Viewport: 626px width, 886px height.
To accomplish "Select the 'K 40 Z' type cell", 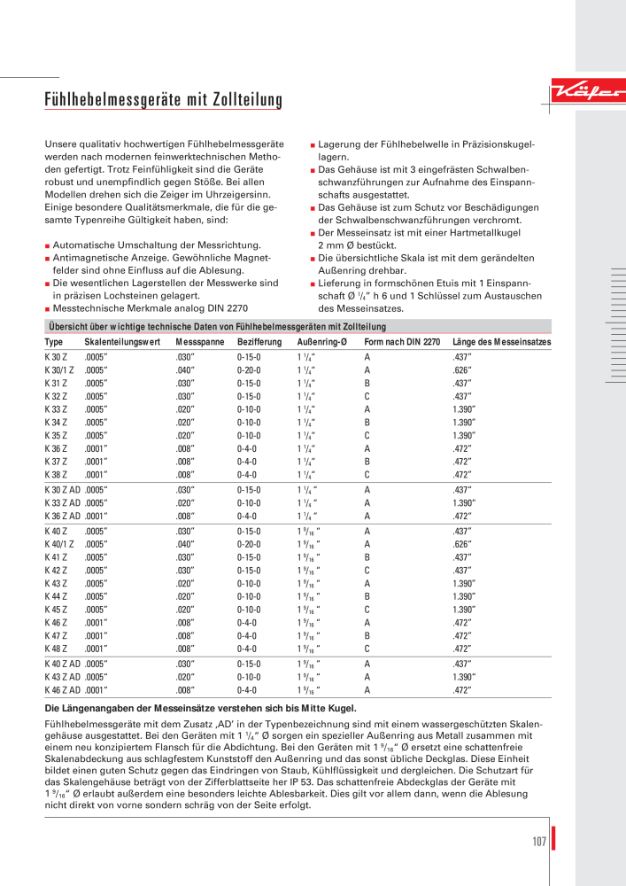I will pyautogui.click(x=56, y=531).
